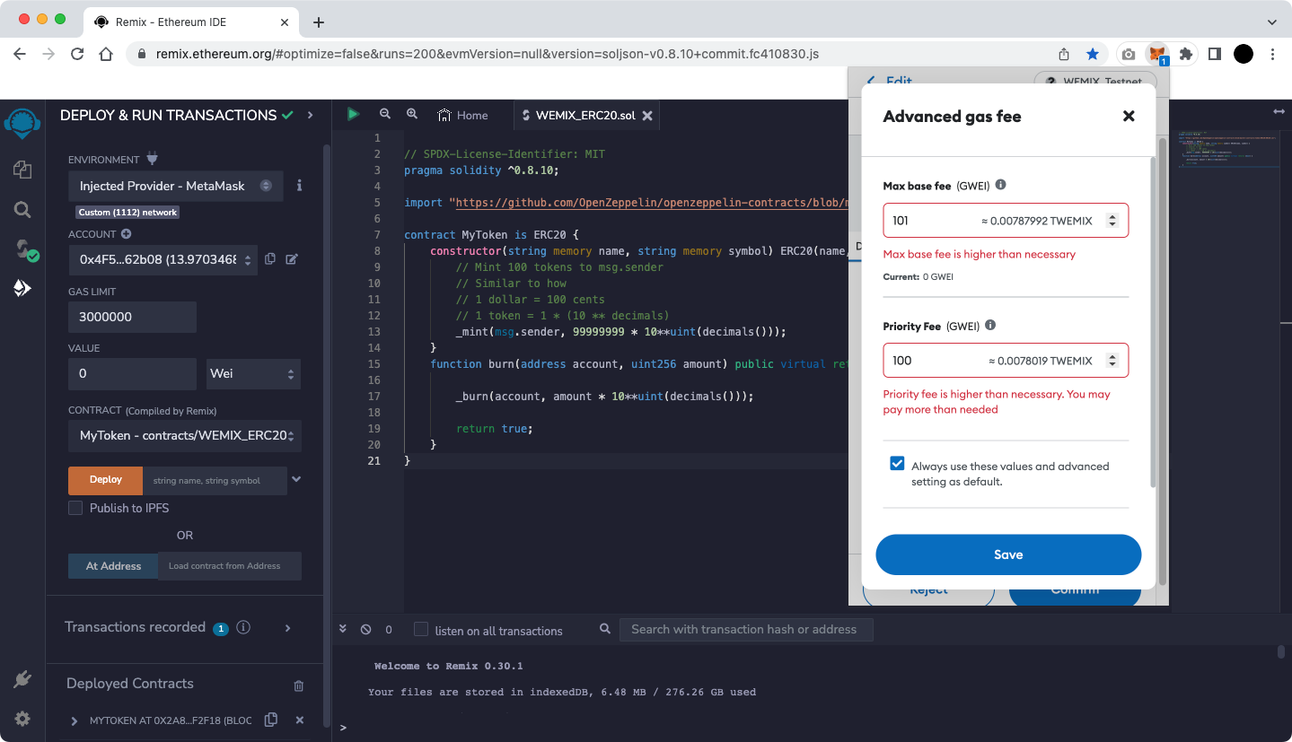The width and height of the screenshot is (1292, 742).
Task: Copy the account address to clipboard
Action: pyautogui.click(x=270, y=259)
